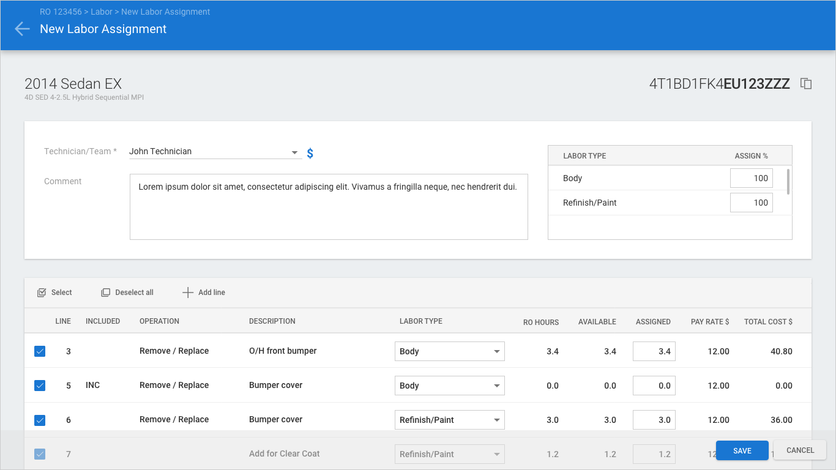Open labor type dropdown for O/H front bumper

[x=496, y=352]
